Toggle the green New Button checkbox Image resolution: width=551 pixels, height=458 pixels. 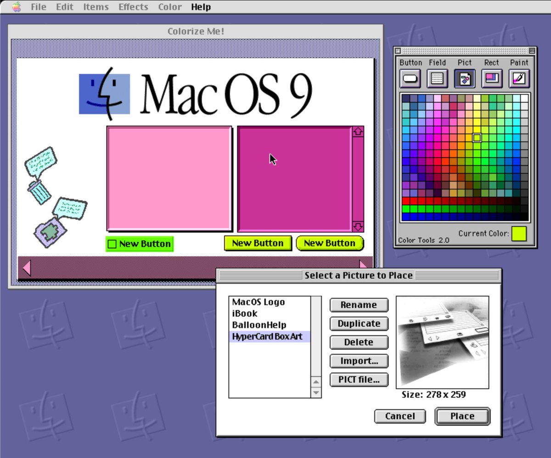112,244
